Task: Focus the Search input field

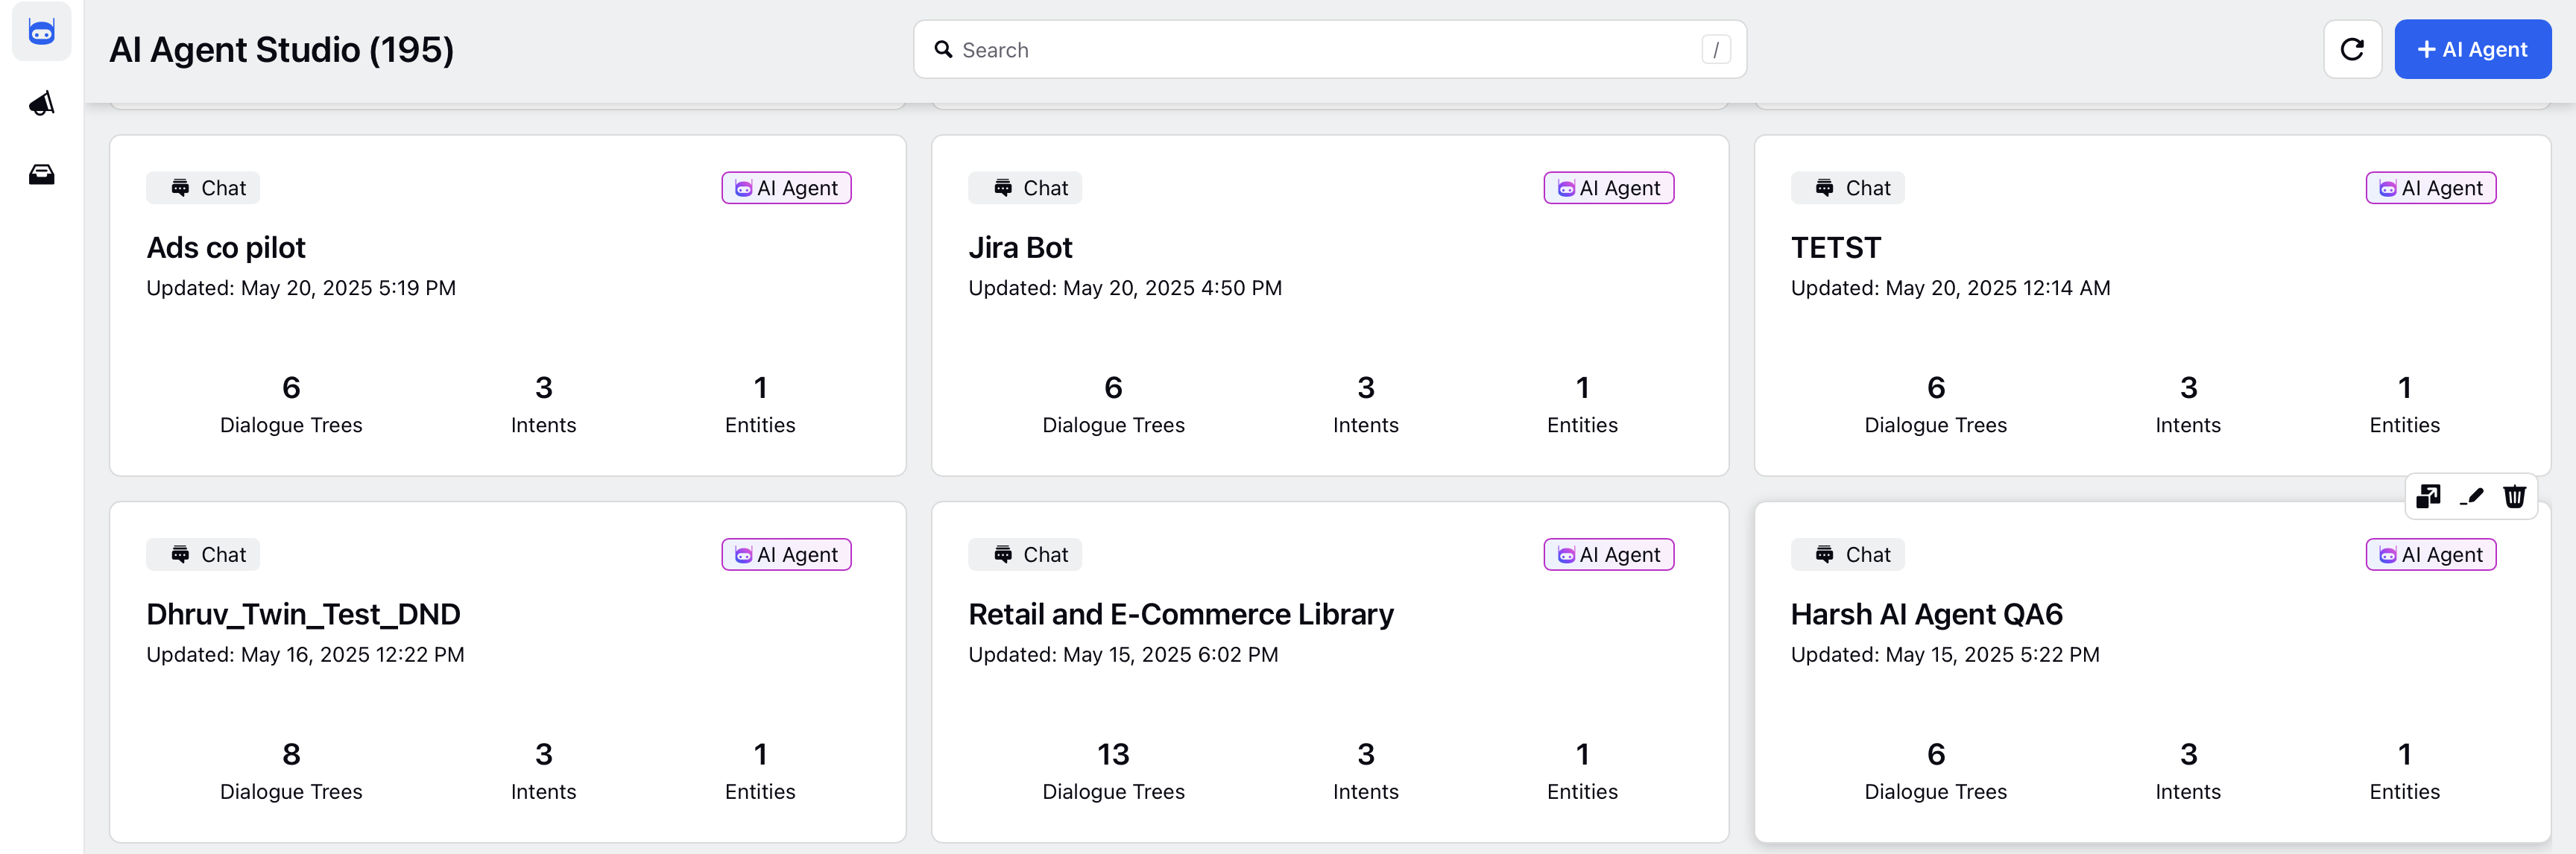Action: pyautogui.click(x=1329, y=49)
